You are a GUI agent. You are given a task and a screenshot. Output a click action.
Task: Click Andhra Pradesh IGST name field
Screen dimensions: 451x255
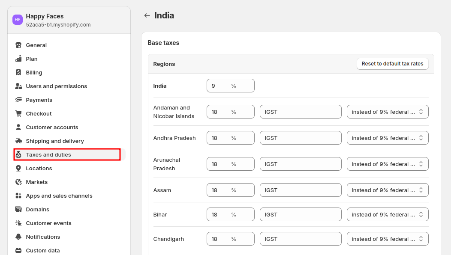[301, 138]
